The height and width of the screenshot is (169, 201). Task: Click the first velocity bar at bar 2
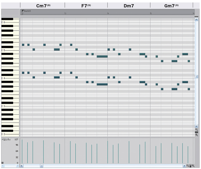click(22, 151)
